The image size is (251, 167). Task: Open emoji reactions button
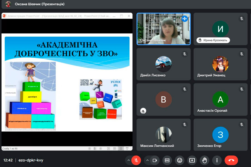click(180, 160)
